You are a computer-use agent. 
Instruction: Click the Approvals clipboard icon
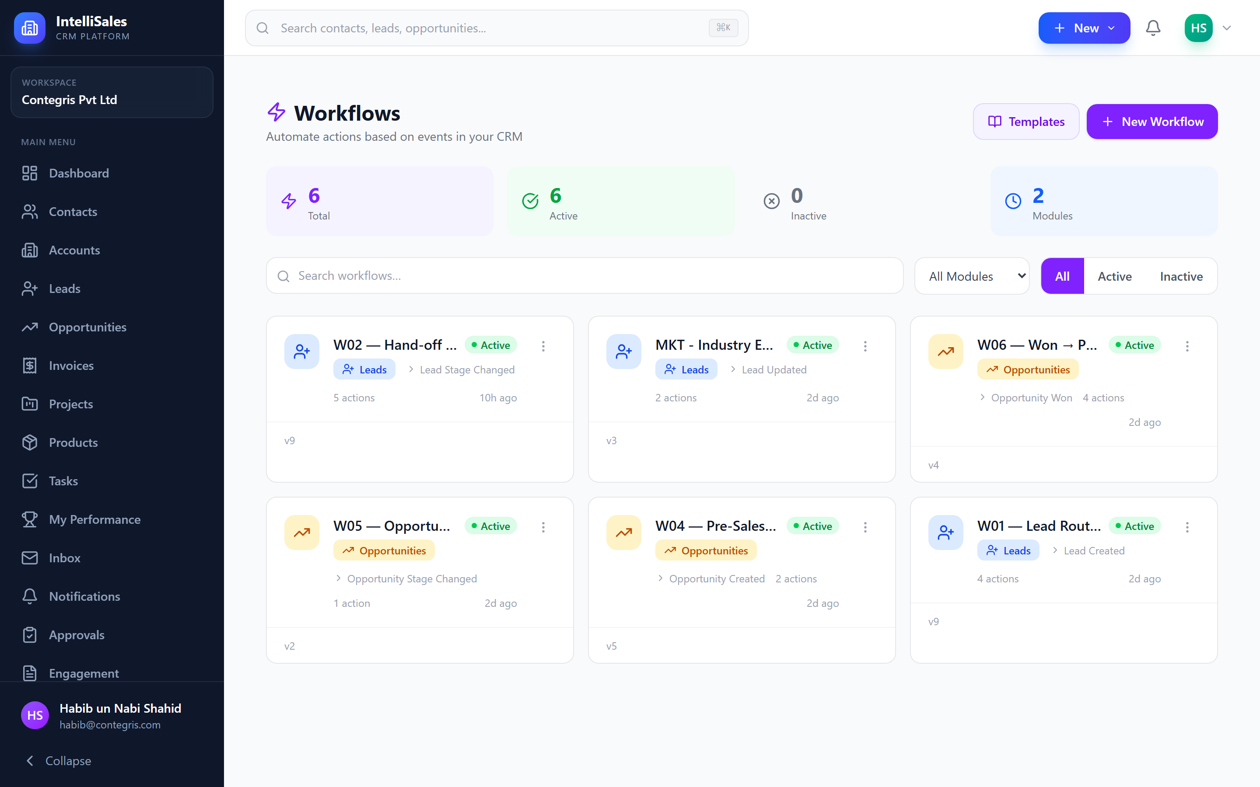click(30, 635)
